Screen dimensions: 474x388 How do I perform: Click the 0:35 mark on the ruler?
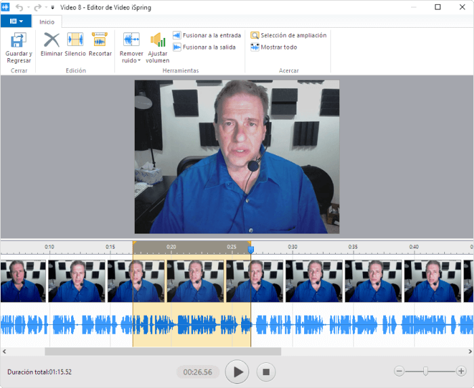pos(353,246)
